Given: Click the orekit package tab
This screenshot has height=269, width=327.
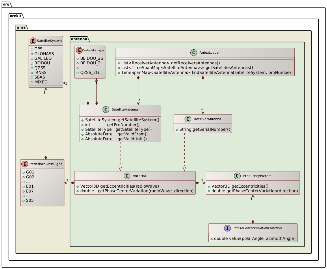Looking at the screenshot, I should click(15, 16).
